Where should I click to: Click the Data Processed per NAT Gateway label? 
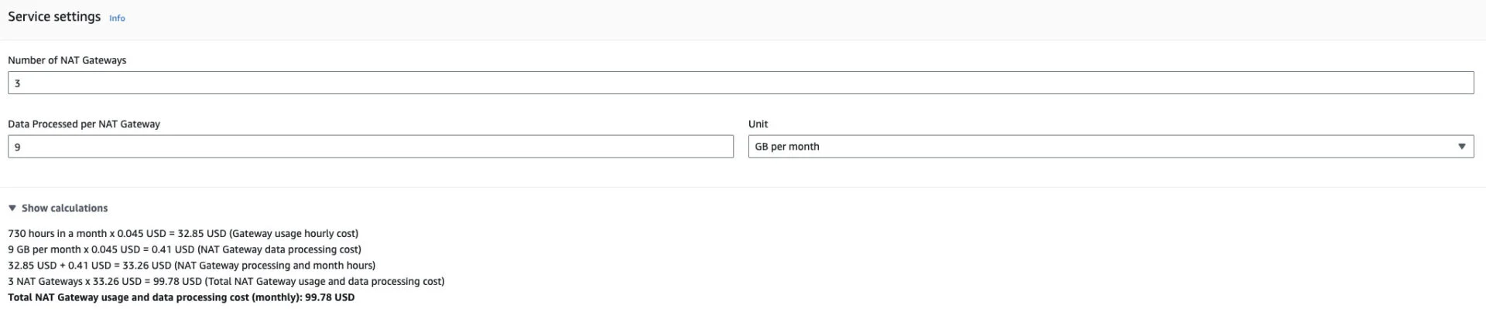click(84, 124)
